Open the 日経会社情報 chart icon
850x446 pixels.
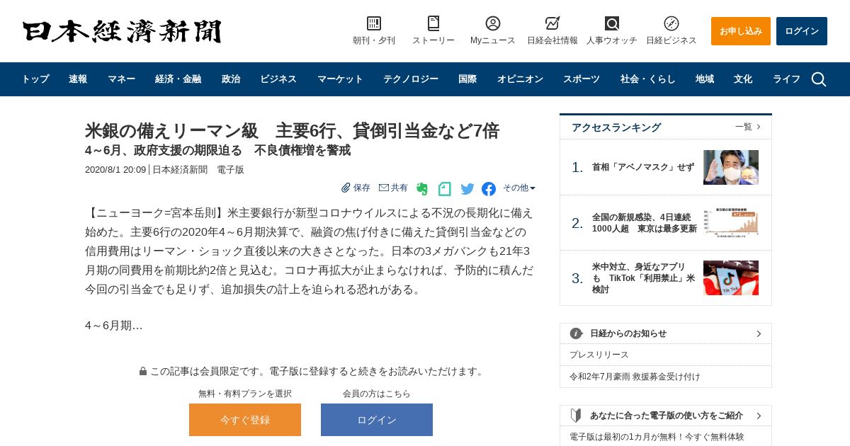click(552, 23)
